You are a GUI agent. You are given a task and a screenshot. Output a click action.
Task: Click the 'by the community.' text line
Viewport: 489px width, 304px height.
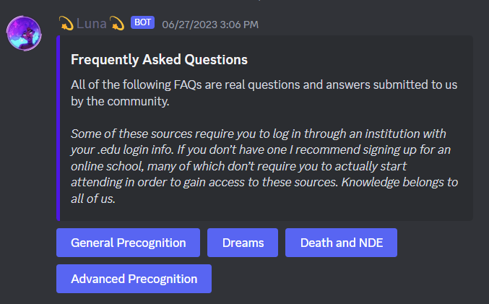pyautogui.click(x=120, y=102)
